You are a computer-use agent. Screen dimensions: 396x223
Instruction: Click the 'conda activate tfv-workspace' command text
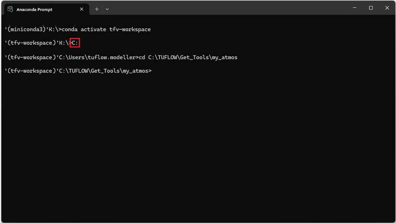click(x=106, y=29)
